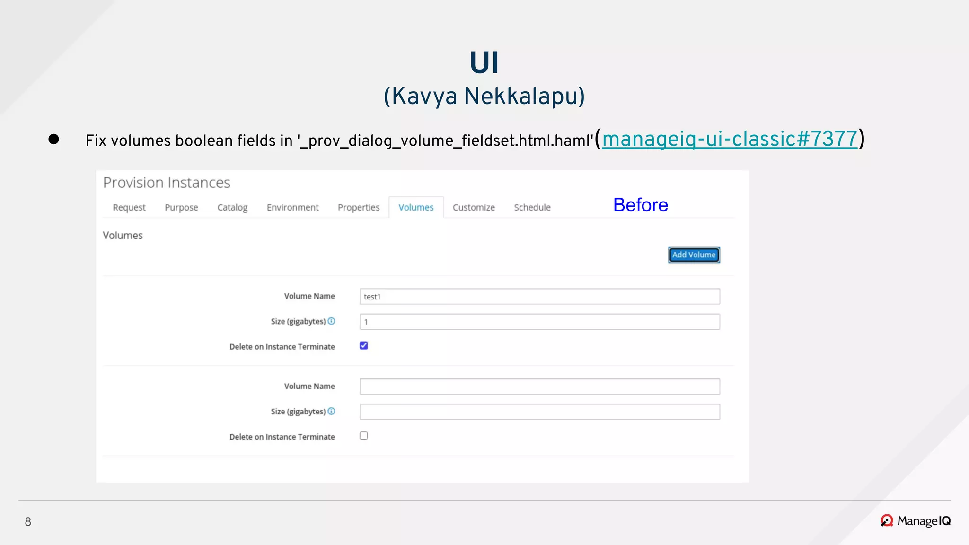Click the Volume Name field containing test1
The width and height of the screenshot is (969, 545).
point(539,297)
